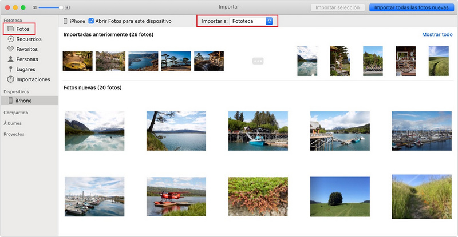Select the leaning tree by lake photo

coord(176,131)
